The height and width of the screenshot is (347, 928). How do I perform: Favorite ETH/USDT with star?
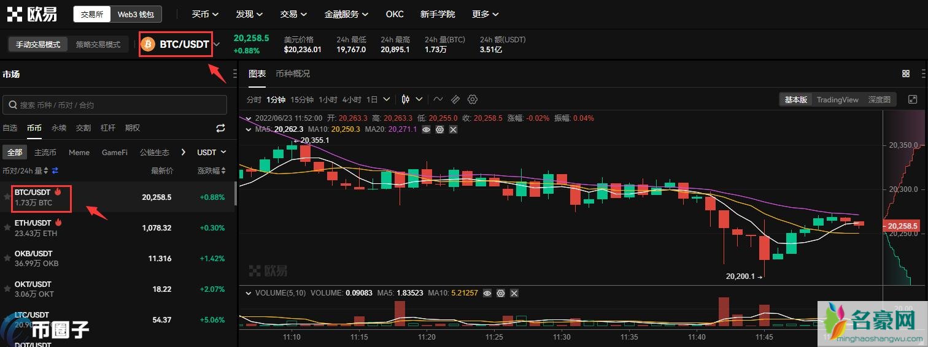[7, 227]
